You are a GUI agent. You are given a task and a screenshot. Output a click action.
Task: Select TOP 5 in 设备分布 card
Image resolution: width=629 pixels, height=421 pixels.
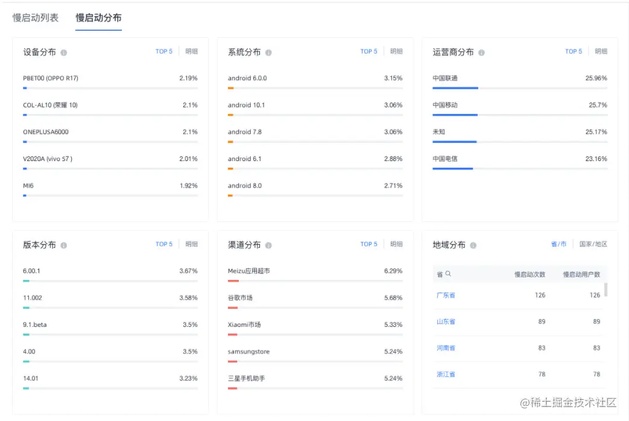(163, 51)
